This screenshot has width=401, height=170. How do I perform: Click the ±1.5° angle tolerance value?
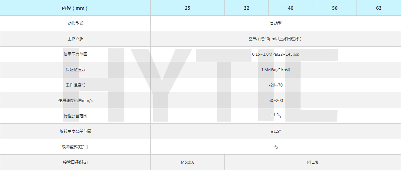click(276, 131)
